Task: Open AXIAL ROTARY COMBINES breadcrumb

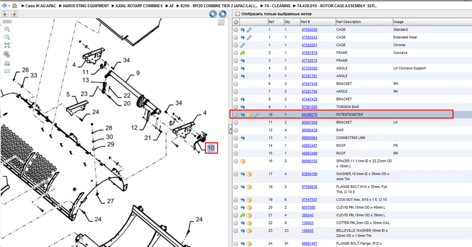Action: tap(139, 6)
